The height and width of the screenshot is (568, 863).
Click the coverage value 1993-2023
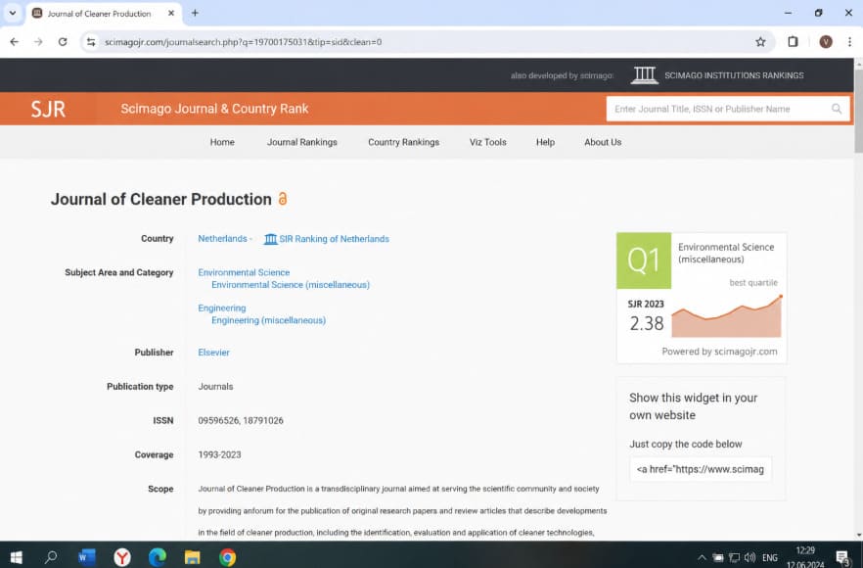(x=219, y=454)
